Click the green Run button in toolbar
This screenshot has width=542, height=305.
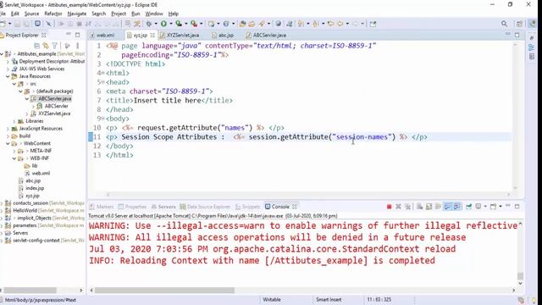click(163, 24)
